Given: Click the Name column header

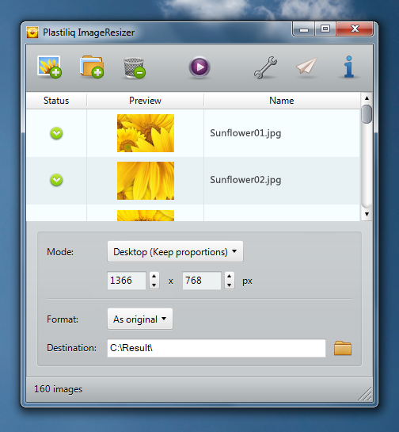Looking at the screenshot, I should pyautogui.click(x=282, y=101).
